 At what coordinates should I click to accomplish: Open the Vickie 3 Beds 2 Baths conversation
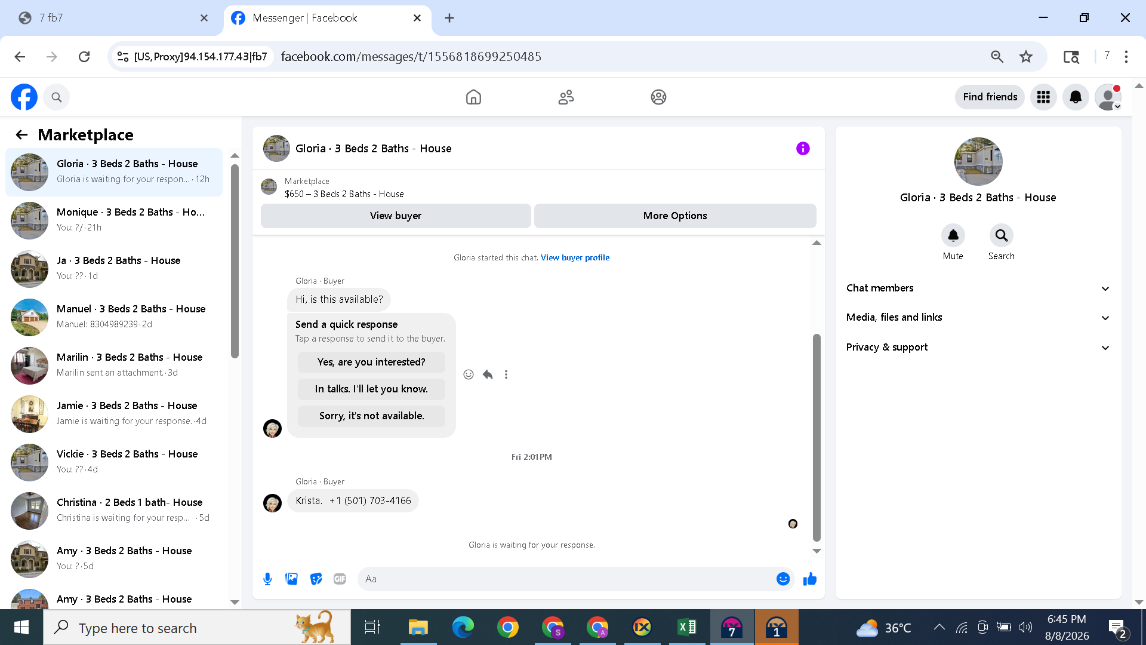(114, 462)
